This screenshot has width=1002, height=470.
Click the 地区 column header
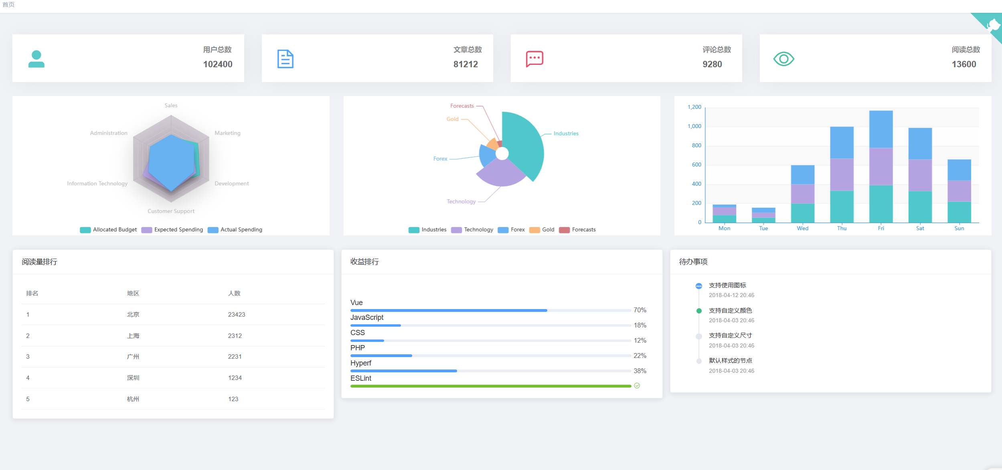[x=133, y=293]
